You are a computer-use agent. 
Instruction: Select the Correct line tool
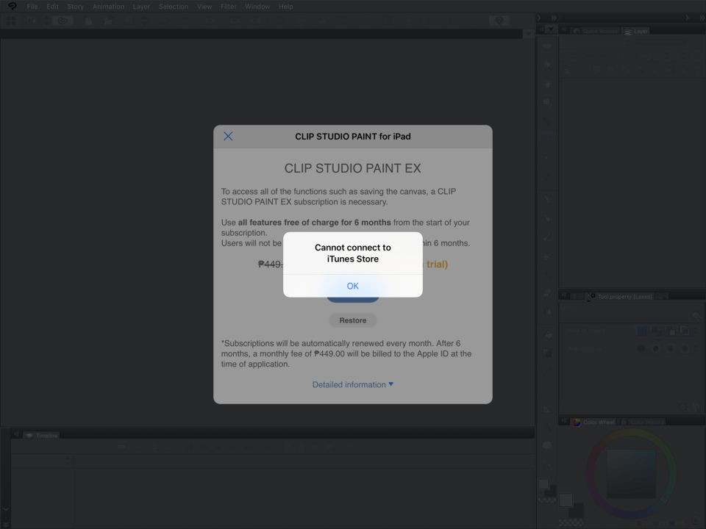(x=547, y=464)
